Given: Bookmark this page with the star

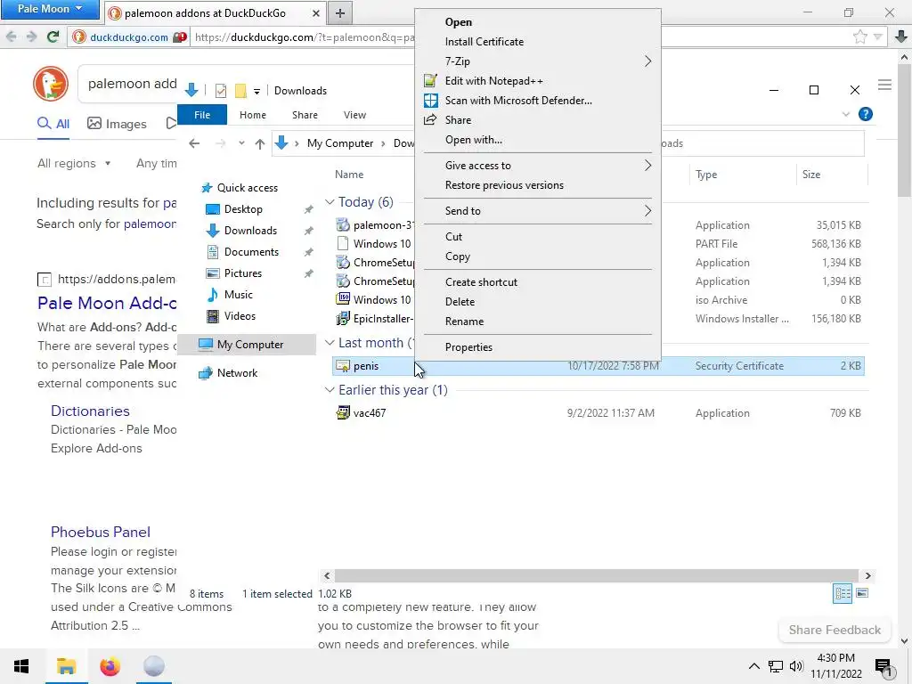Looking at the screenshot, I should tap(859, 37).
